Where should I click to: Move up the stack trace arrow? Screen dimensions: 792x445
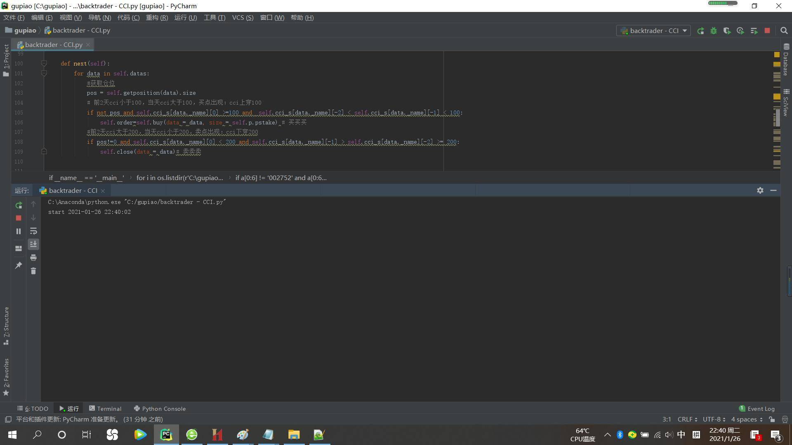tap(33, 204)
